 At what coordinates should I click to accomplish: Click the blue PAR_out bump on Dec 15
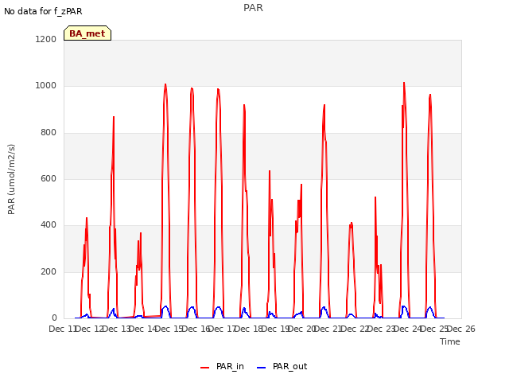[165, 306]
